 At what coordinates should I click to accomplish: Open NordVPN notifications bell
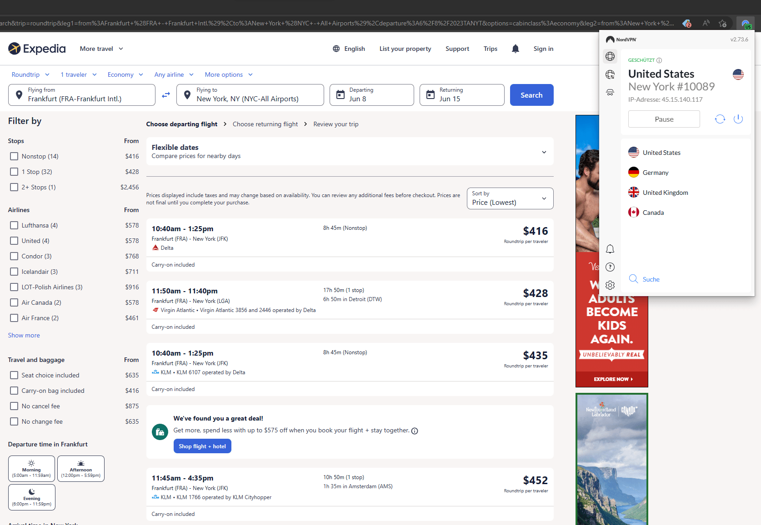610,249
